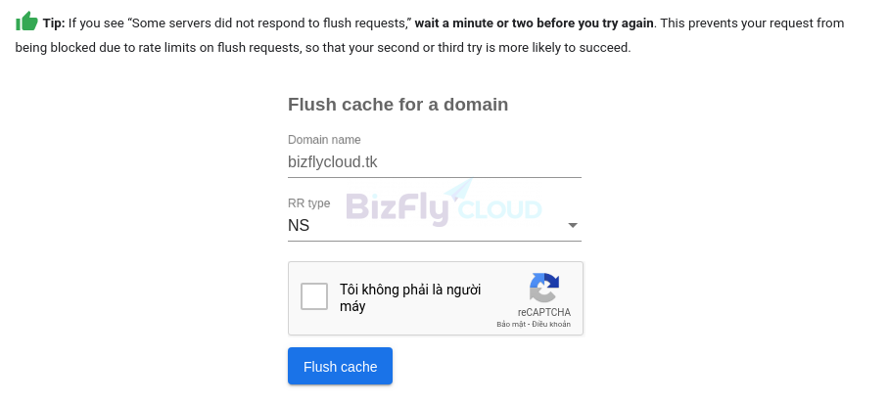This screenshot has width=889, height=403.
Task: Open the 'Bảo mật' privacy link
Action: [511, 324]
